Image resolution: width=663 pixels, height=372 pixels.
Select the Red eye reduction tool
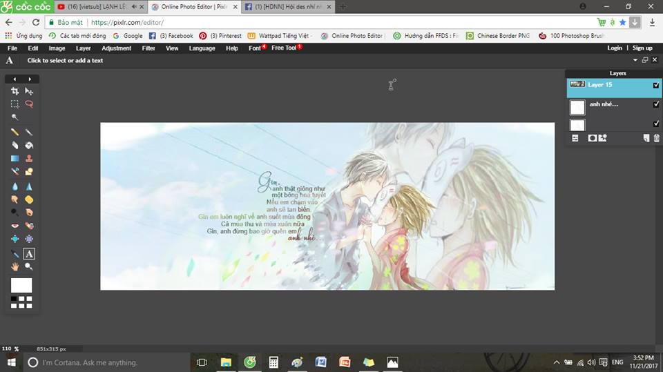tap(15, 225)
